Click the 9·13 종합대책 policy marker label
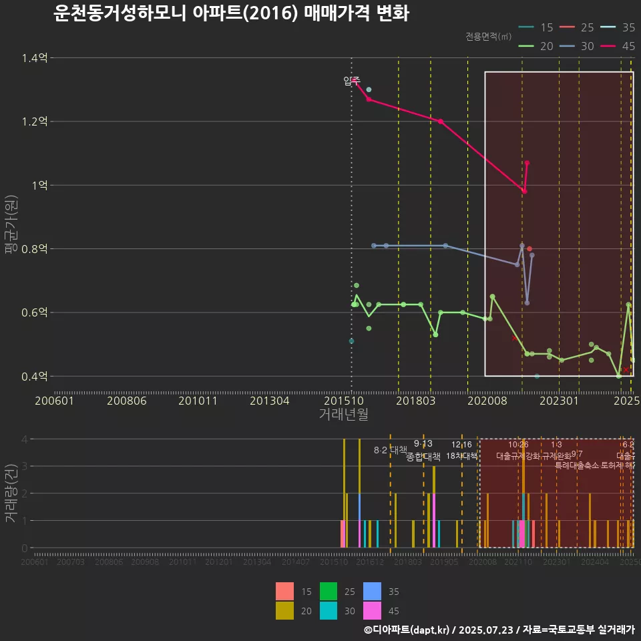The image size is (641, 641). point(423,451)
